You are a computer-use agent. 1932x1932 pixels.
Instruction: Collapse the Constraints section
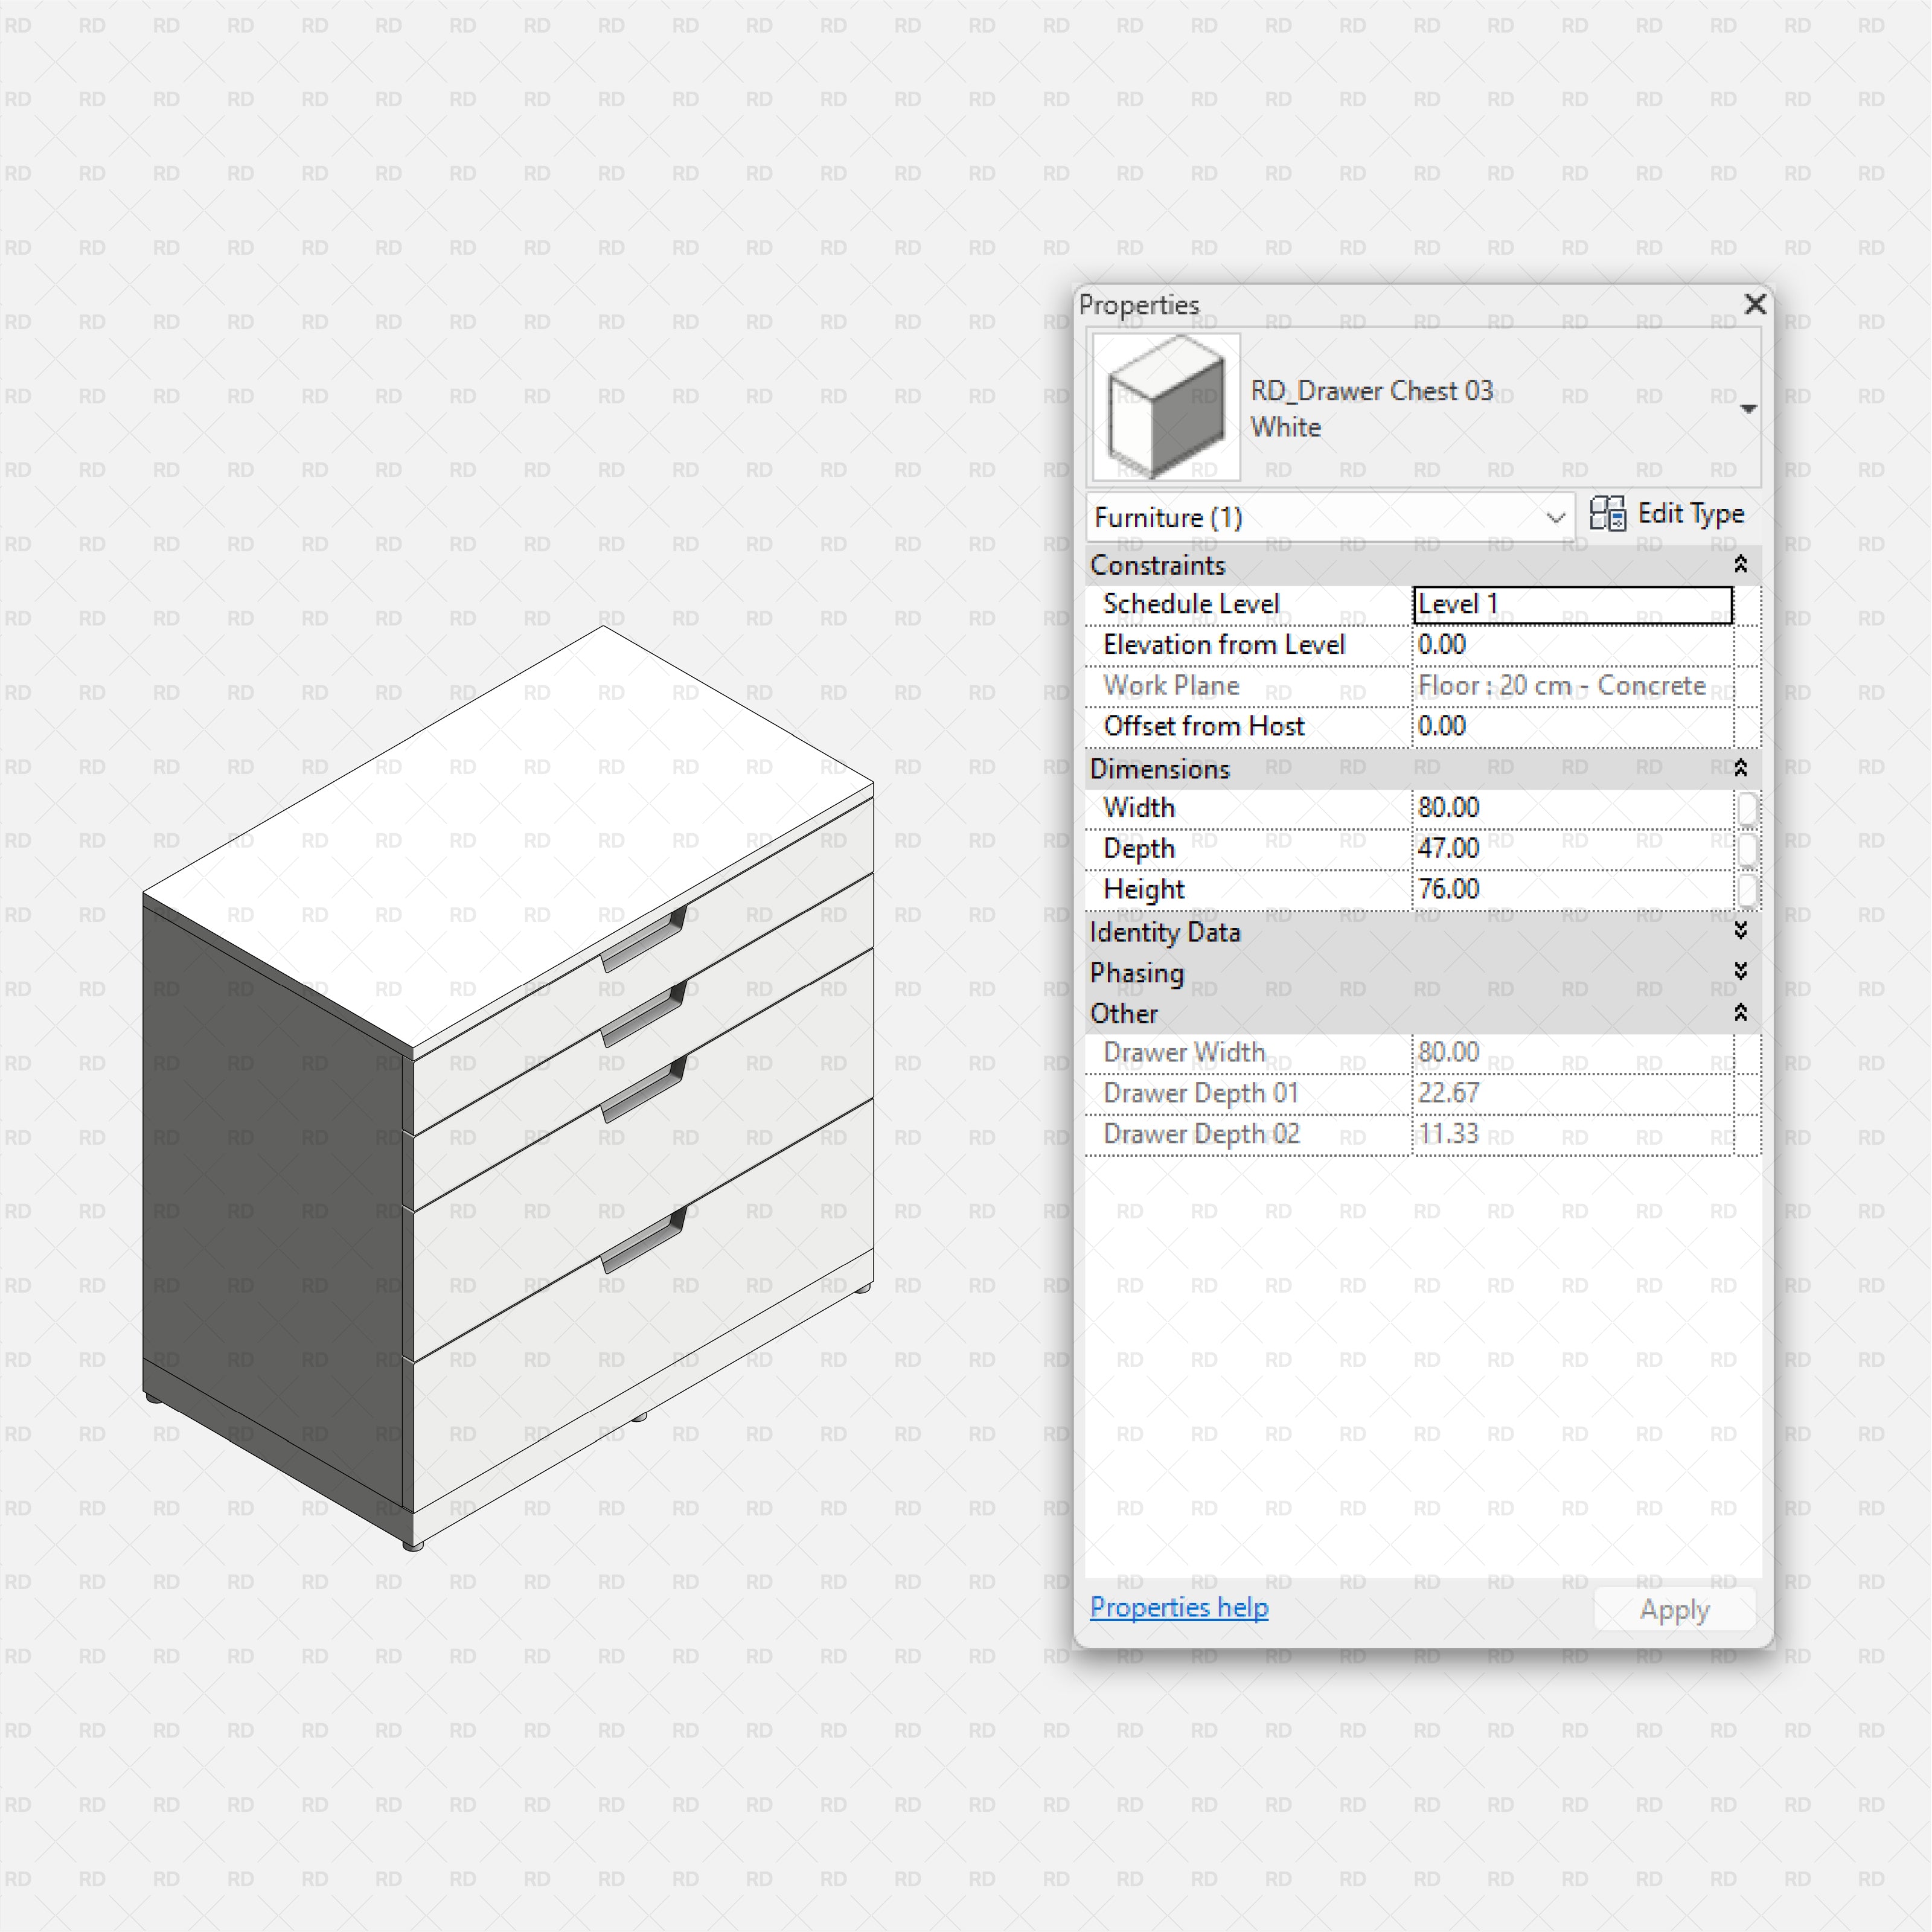pyautogui.click(x=1741, y=565)
